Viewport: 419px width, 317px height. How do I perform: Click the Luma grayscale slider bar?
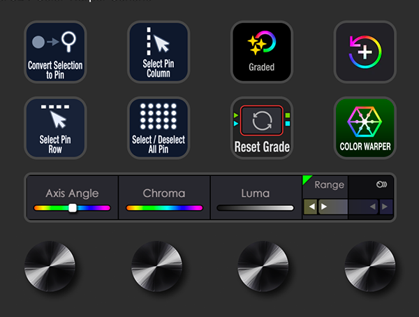[255, 208]
